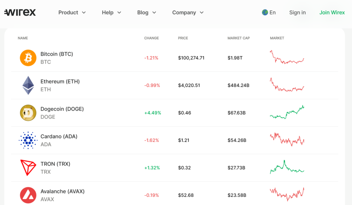352x205 pixels.
Task: Click Bitcoin change value -1.21%
Action: click(151, 58)
